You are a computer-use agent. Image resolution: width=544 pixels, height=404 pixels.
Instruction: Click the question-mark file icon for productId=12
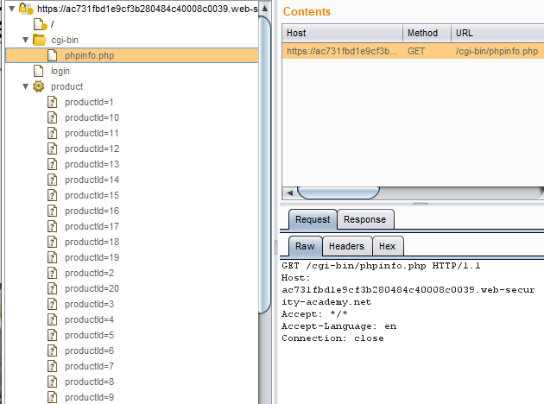pos(53,148)
